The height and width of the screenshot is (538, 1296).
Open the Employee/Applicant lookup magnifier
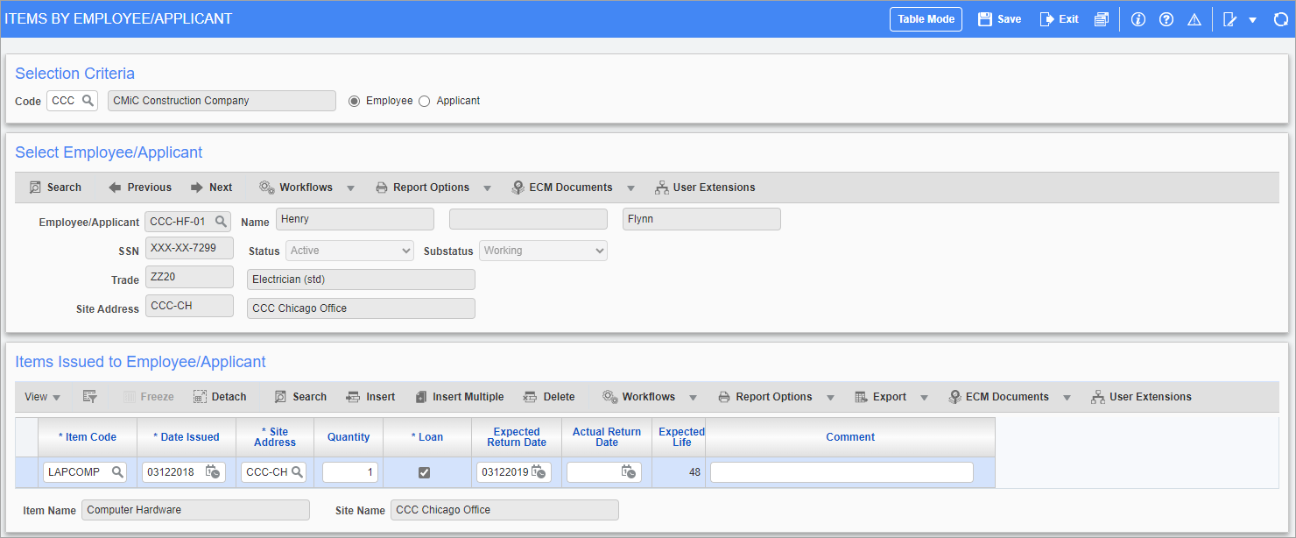[221, 221]
